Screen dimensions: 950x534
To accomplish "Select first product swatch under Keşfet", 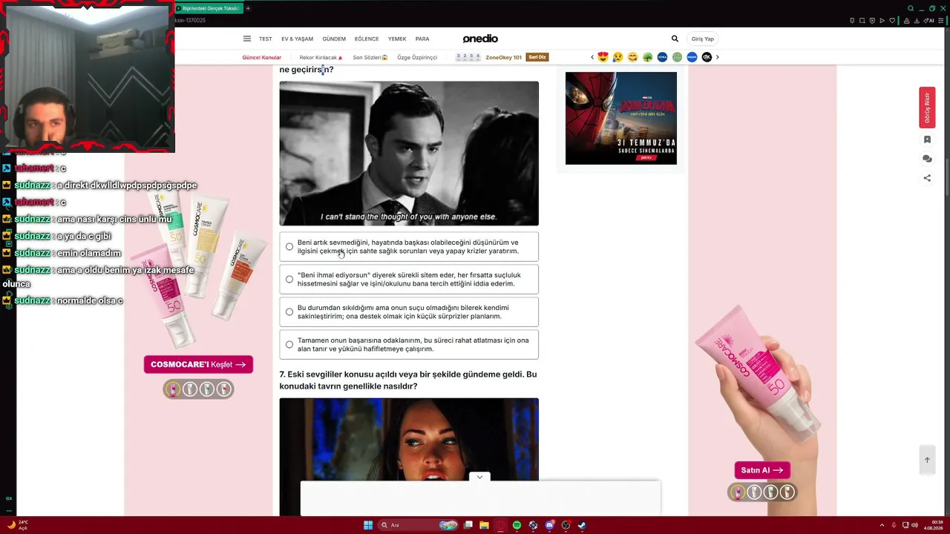I will pyautogui.click(x=173, y=389).
